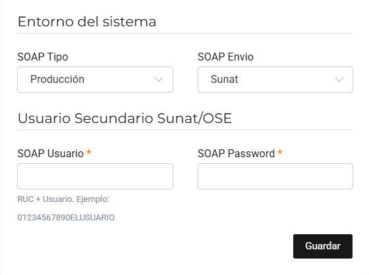Select the Sunat value text

pyautogui.click(x=224, y=79)
